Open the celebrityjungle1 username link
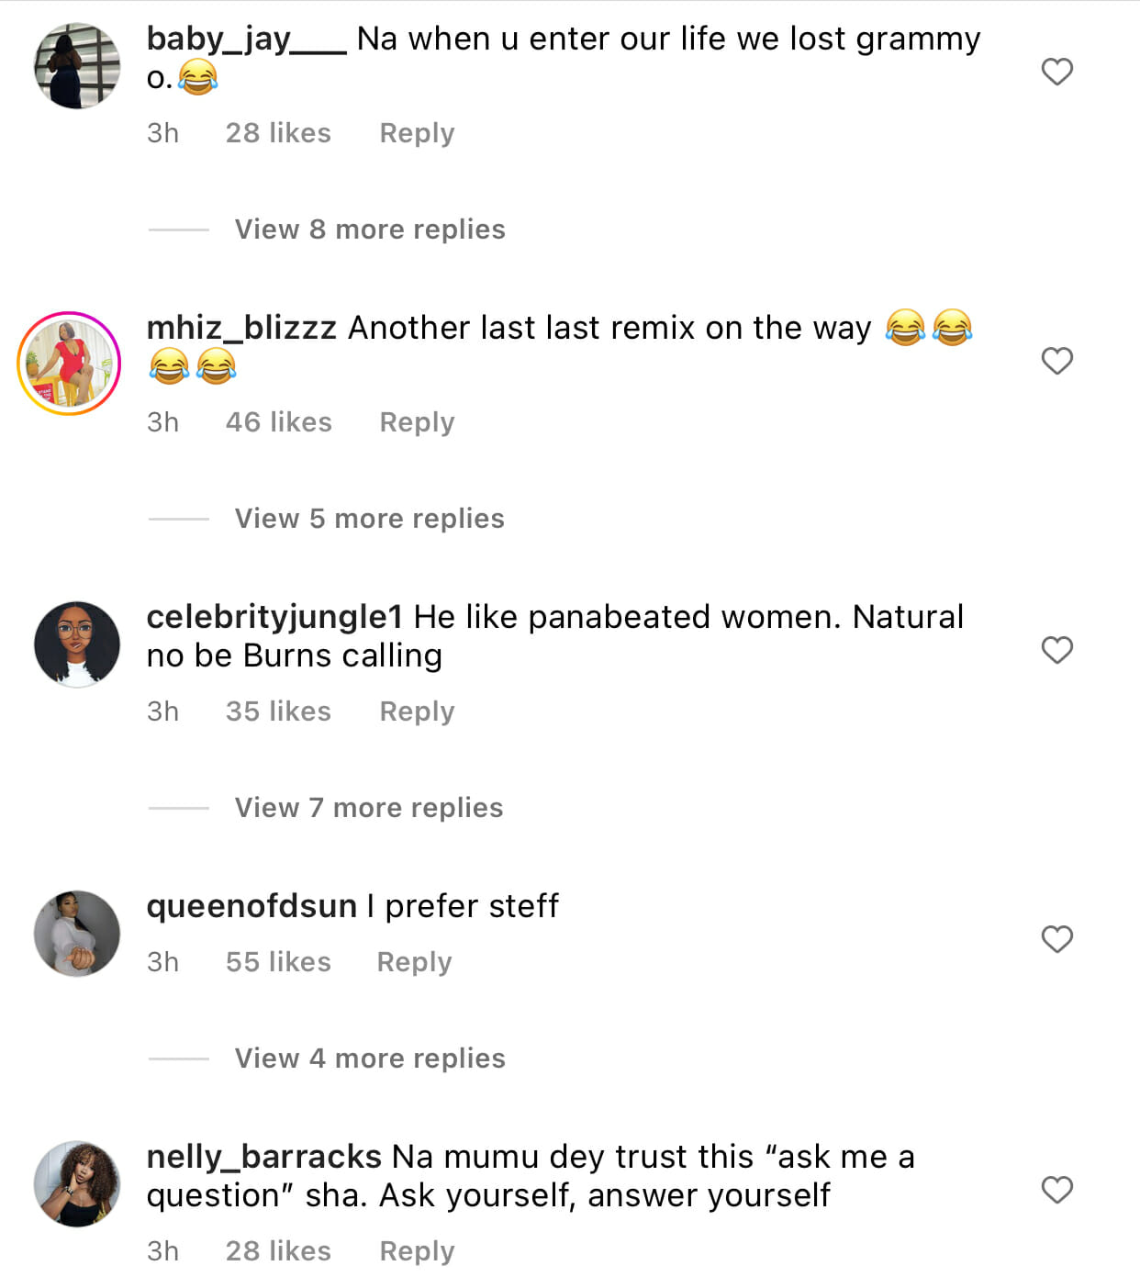The width and height of the screenshot is (1140, 1277). click(x=274, y=617)
